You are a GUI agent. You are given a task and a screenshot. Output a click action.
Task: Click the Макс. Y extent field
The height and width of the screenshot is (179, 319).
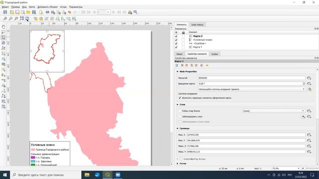pyautogui.click(x=246, y=152)
